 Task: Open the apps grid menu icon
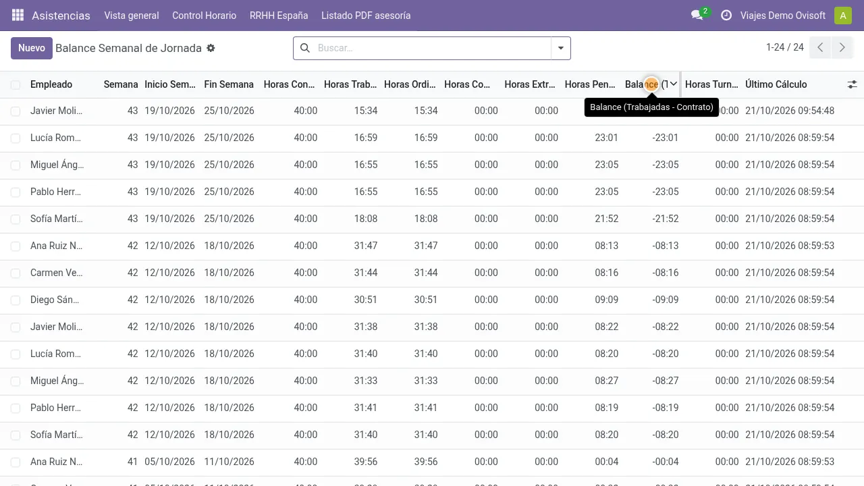pos(18,15)
